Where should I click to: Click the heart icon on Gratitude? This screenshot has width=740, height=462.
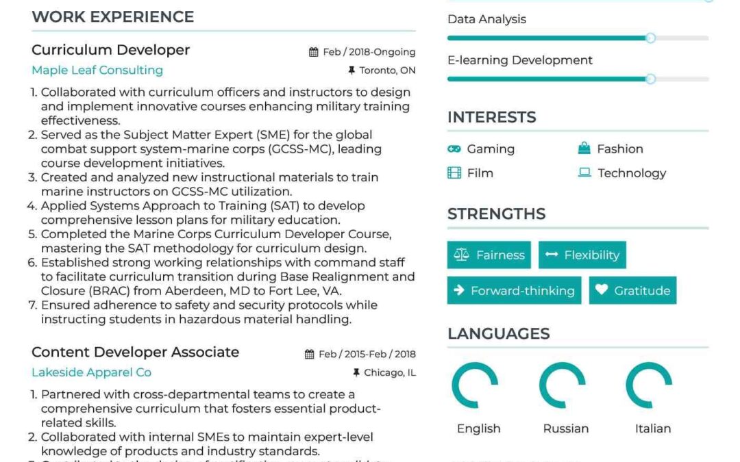tap(602, 290)
